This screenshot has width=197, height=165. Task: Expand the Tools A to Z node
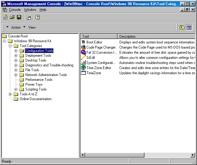pyautogui.click(x=10, y=94)
